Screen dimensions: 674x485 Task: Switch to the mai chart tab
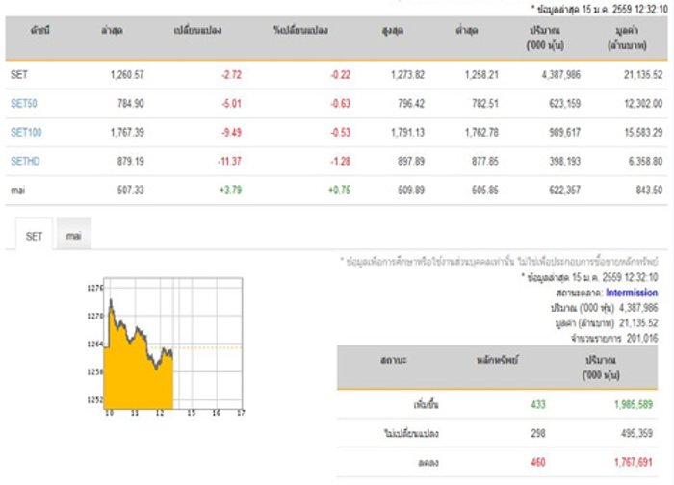click(73, 236)
